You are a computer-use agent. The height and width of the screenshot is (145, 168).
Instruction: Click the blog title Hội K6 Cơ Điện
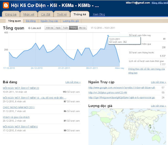pos(55,6)
